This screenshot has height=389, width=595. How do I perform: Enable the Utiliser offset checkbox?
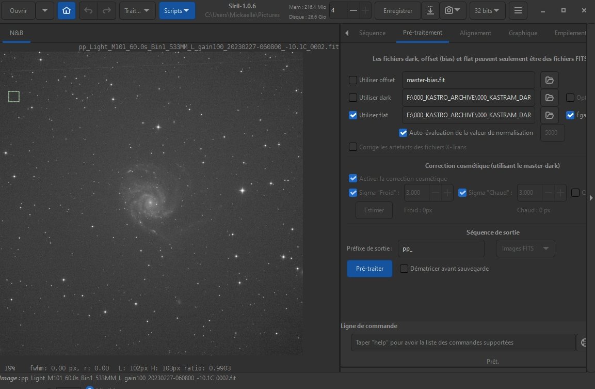pyautogui.click(x=353, y=80)
